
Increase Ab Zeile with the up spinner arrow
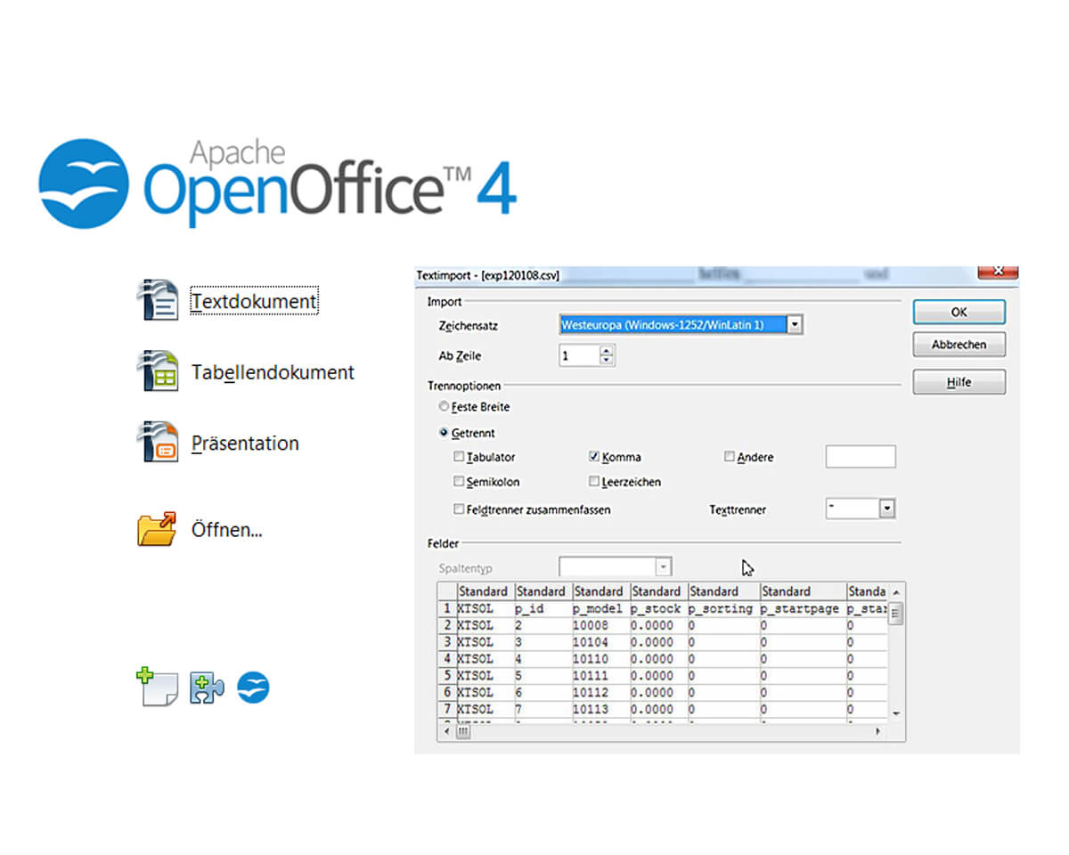[x=608, y=351]
